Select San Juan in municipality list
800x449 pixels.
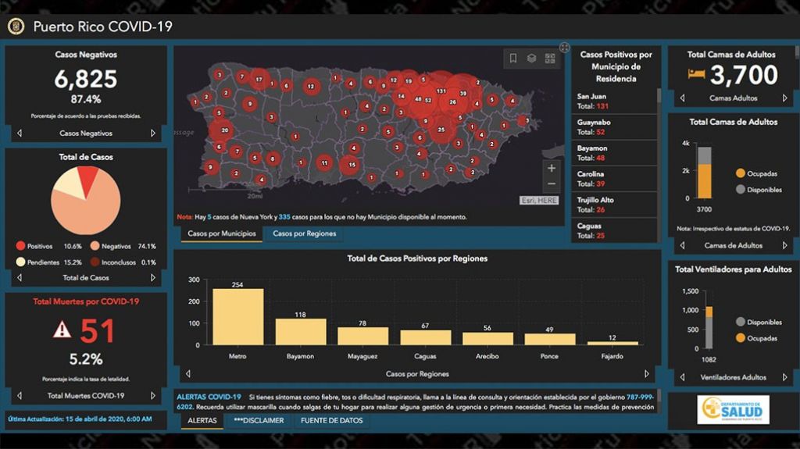pos(613,101)
